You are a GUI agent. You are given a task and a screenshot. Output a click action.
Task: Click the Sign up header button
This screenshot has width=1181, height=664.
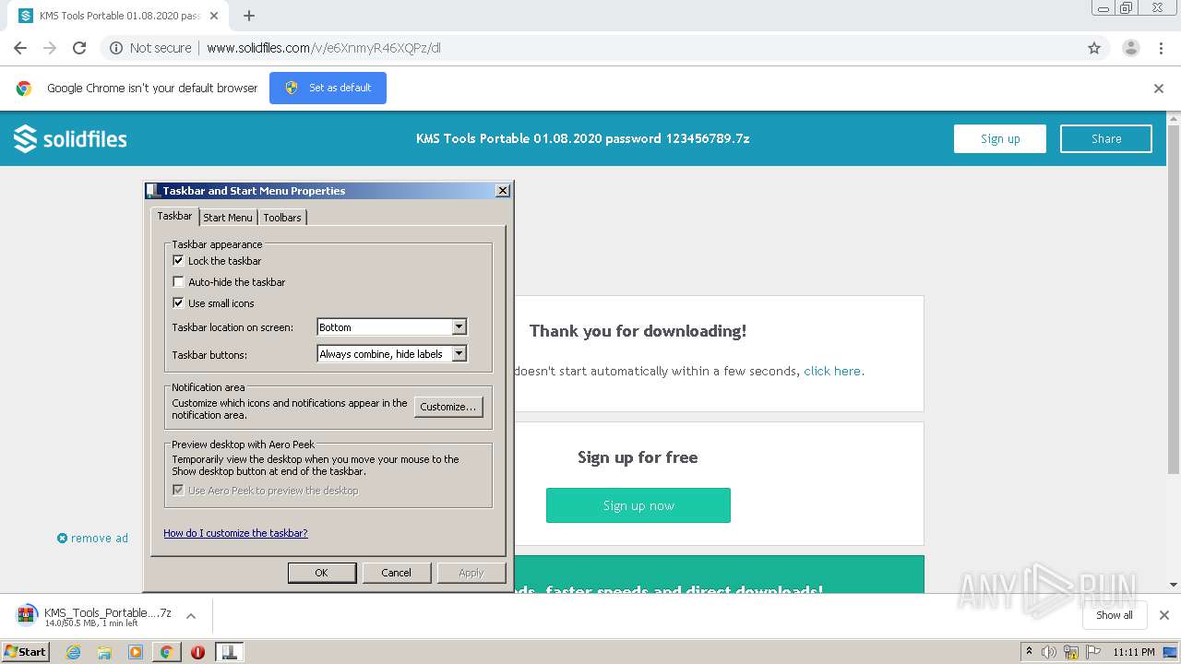(x=1000, y=139)
